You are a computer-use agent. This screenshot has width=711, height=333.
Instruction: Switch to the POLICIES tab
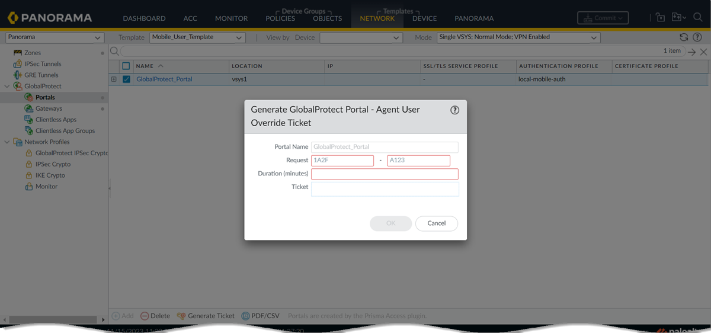click(280, 18)
